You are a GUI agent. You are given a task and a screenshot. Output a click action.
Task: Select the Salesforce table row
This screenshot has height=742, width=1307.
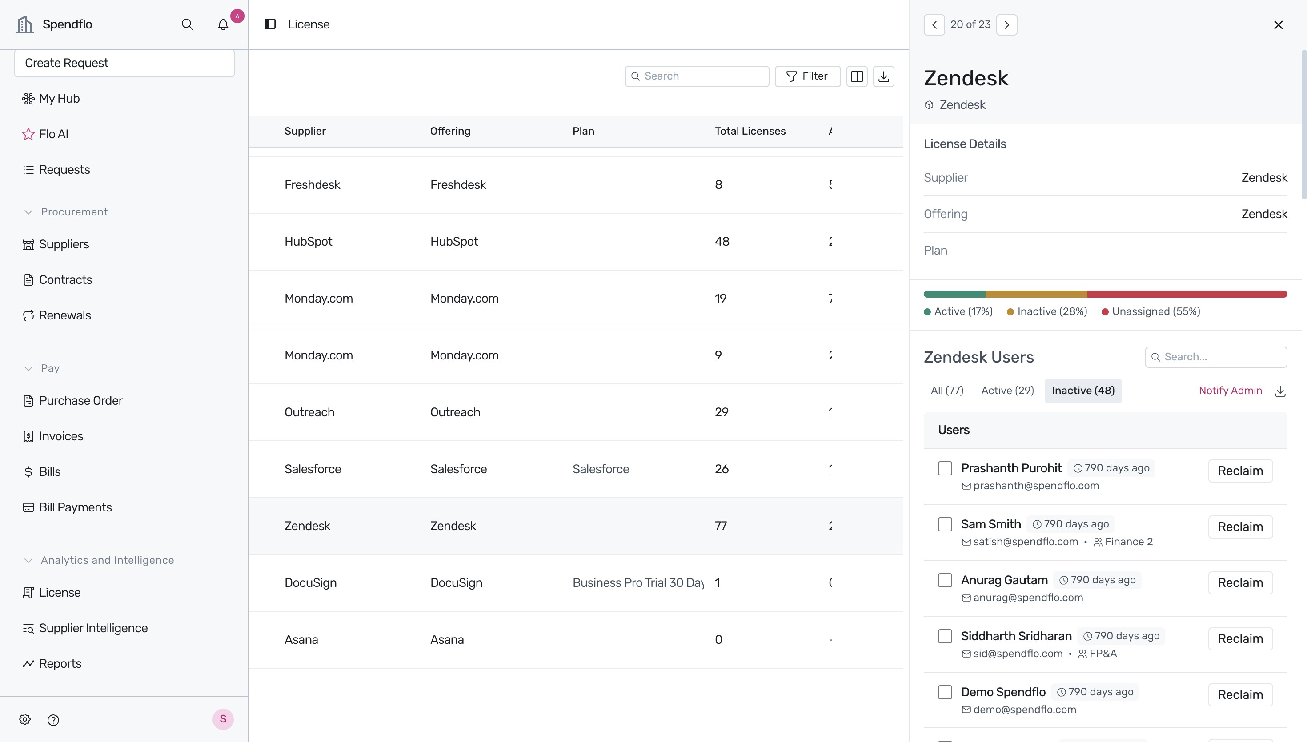576,469
